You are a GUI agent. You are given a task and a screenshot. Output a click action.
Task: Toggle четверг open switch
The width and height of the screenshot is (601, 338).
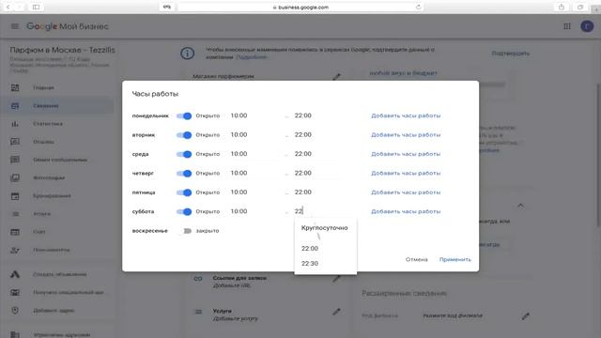tap(184, 173)
